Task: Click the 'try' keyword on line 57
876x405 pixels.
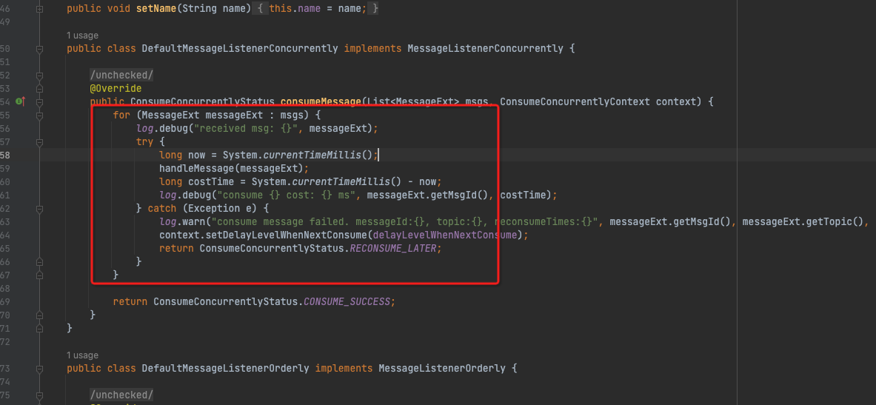Action: (144, 142)
